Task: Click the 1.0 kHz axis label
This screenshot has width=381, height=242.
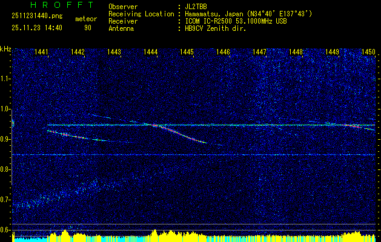Action: (5, 109)
